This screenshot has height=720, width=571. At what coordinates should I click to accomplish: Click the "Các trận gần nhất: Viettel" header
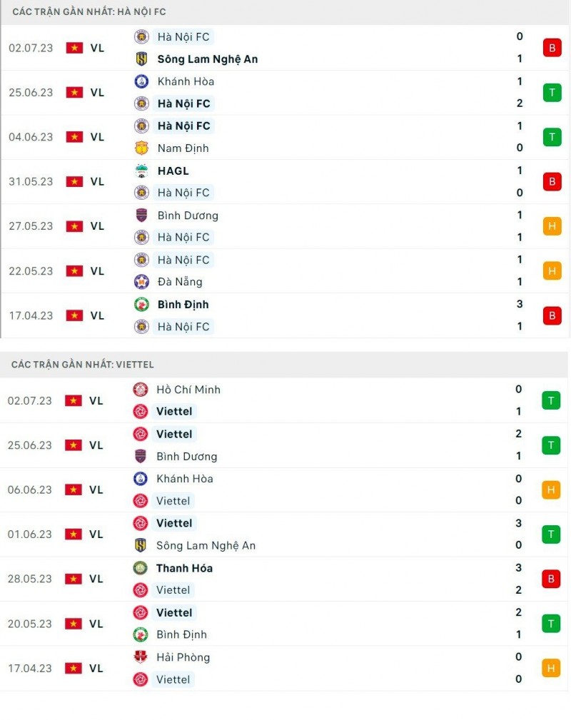83,365
